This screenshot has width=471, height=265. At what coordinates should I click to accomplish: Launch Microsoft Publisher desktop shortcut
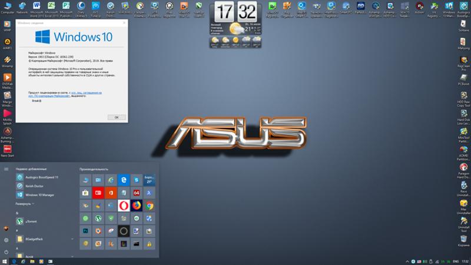(x=66, y=9)
